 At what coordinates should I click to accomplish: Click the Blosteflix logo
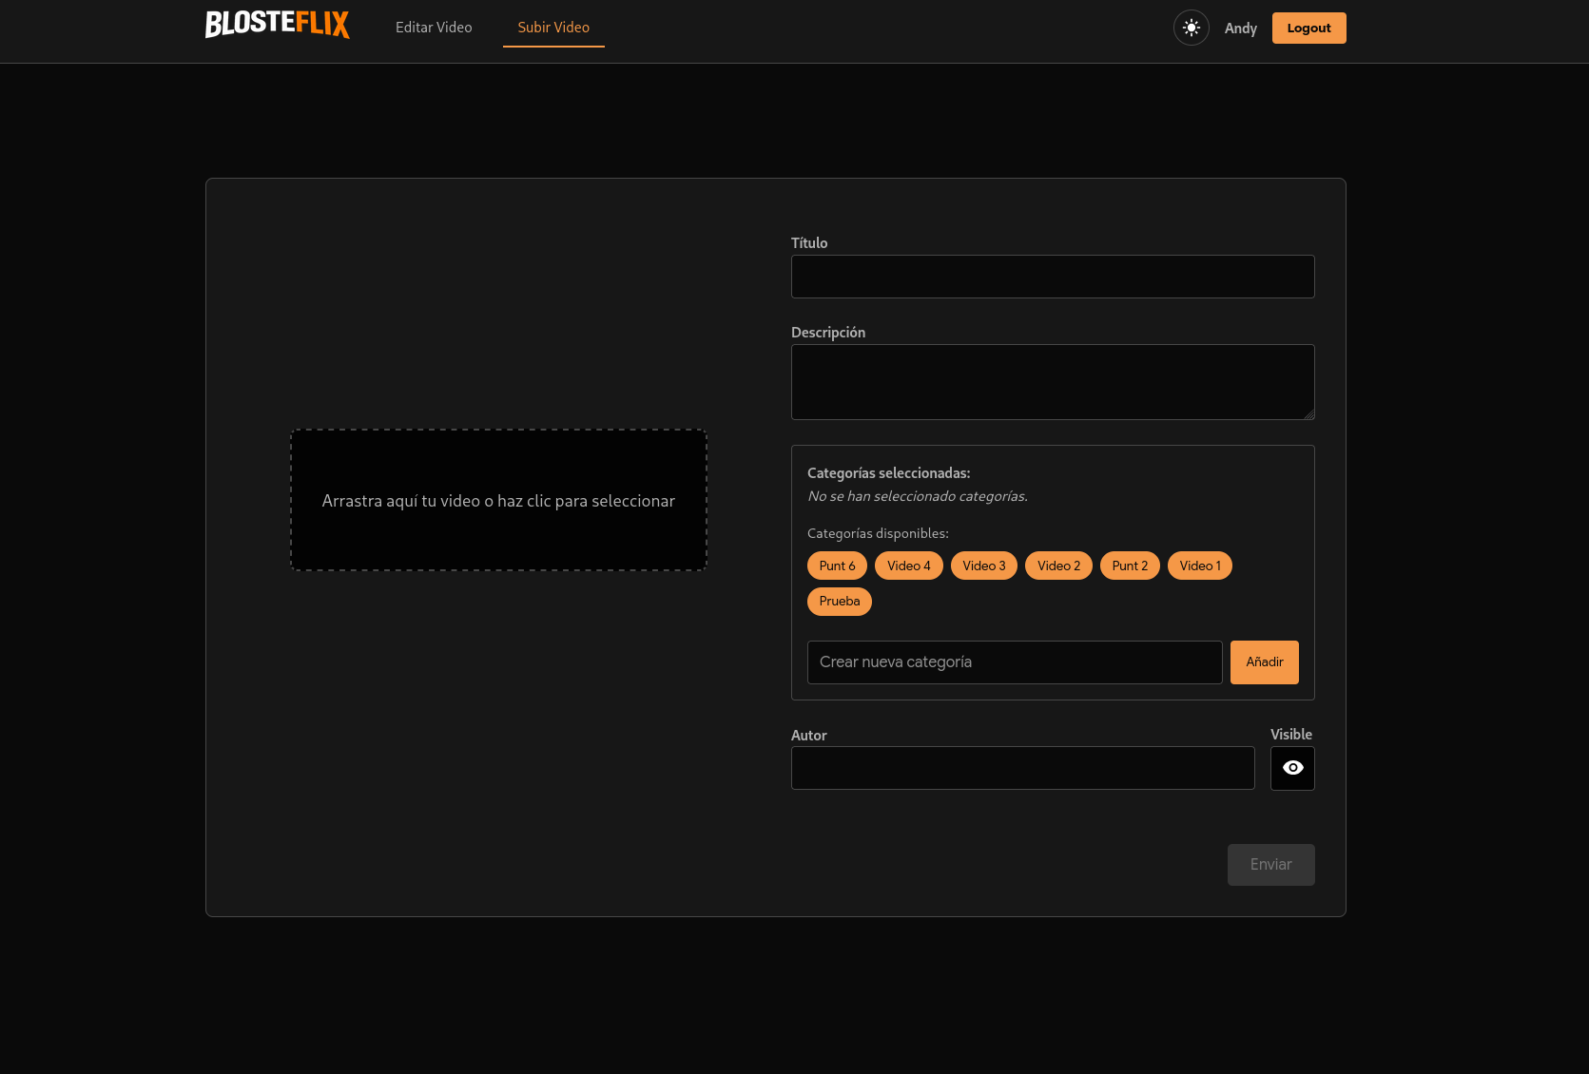tap(277, 25)
